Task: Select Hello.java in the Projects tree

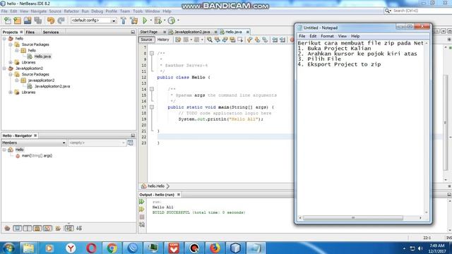Action: [42, 56]
